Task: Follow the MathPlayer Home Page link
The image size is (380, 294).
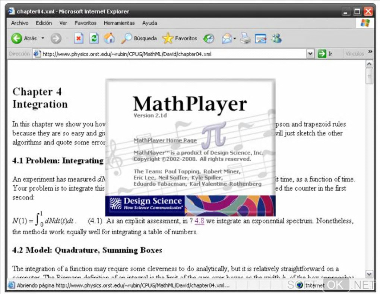Action: (165, 140)
